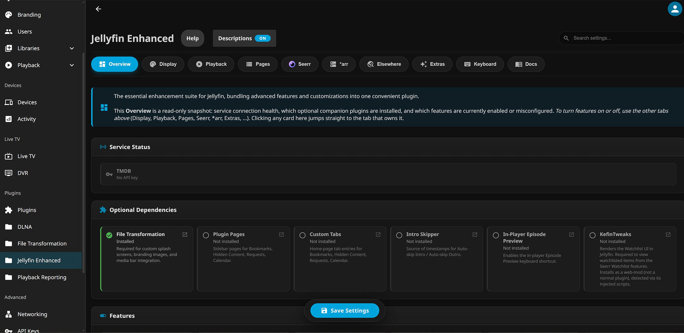This screenshot has width=684, height=333.
Task: Open the Elsewhere tab
Action: tap(384, 64)
